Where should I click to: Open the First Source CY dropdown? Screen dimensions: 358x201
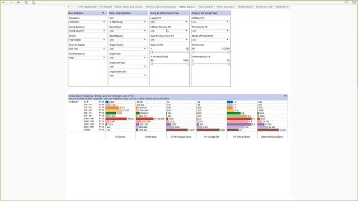(210, 31)
